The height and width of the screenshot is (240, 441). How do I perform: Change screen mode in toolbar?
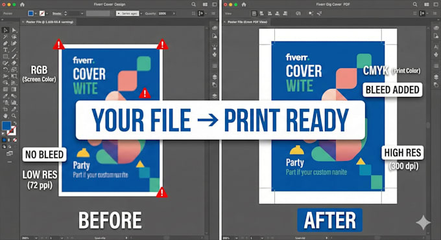click(x=10, y=153)
